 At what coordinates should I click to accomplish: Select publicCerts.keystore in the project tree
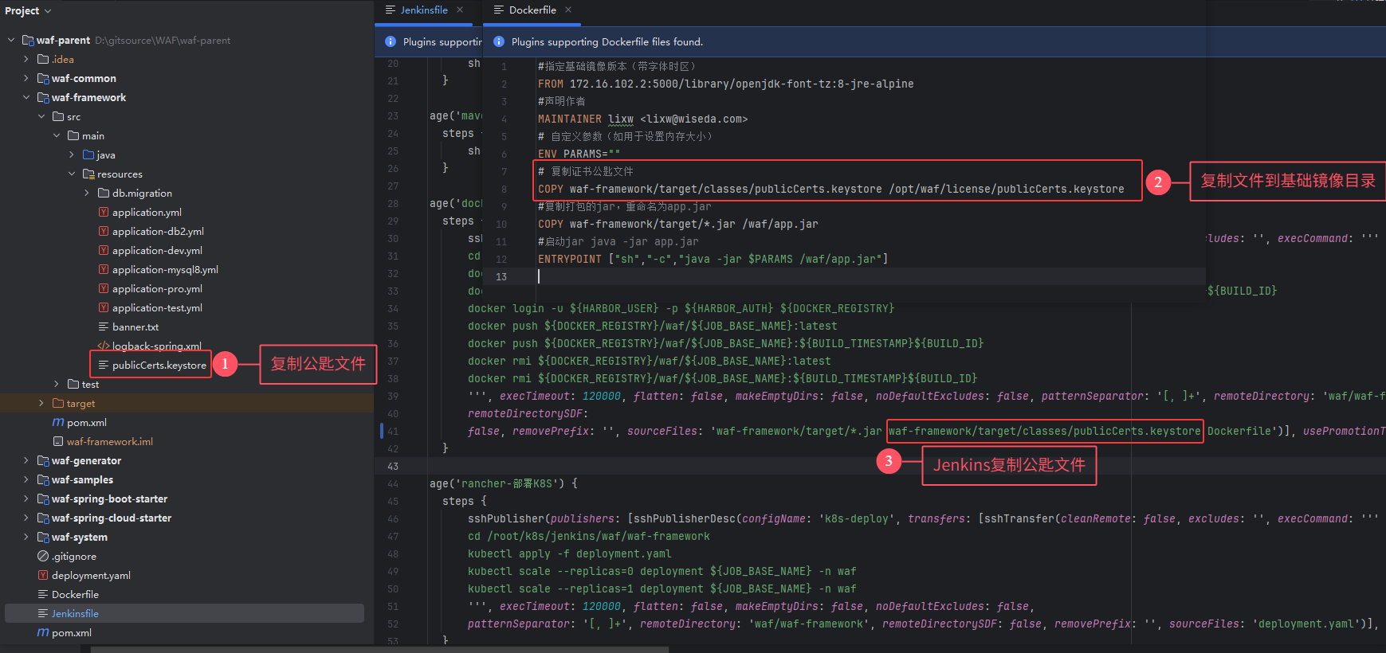159,366
